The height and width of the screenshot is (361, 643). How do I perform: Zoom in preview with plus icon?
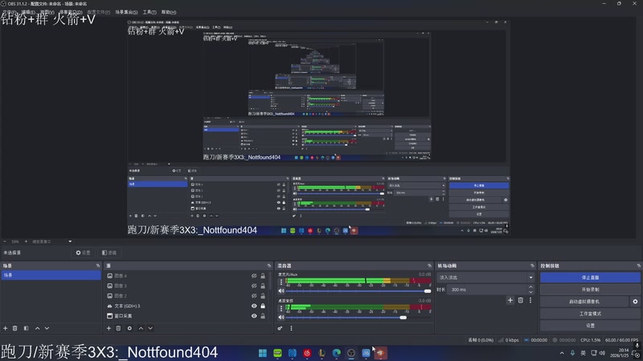[x=26, y=241]
